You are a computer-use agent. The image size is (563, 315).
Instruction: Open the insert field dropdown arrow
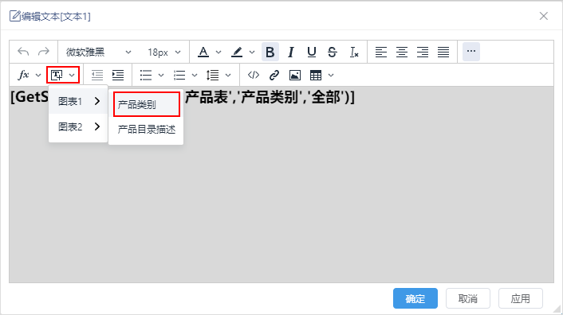pos(72,75)
